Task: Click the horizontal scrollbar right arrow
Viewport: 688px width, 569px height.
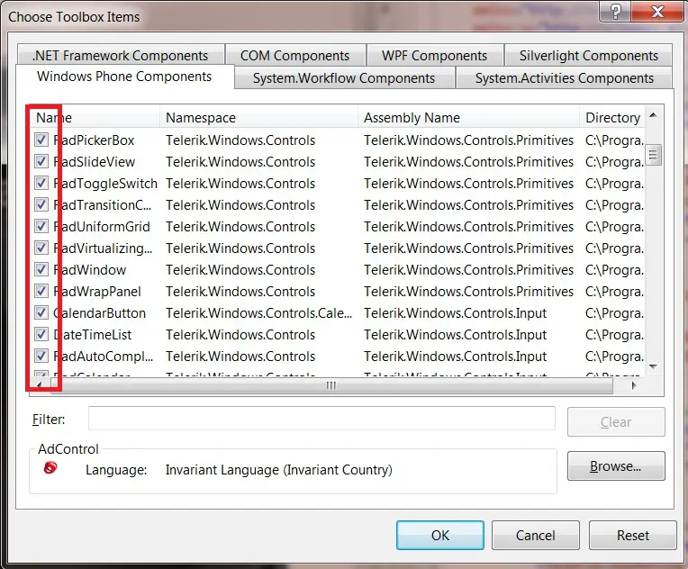Action: (634, 385)
